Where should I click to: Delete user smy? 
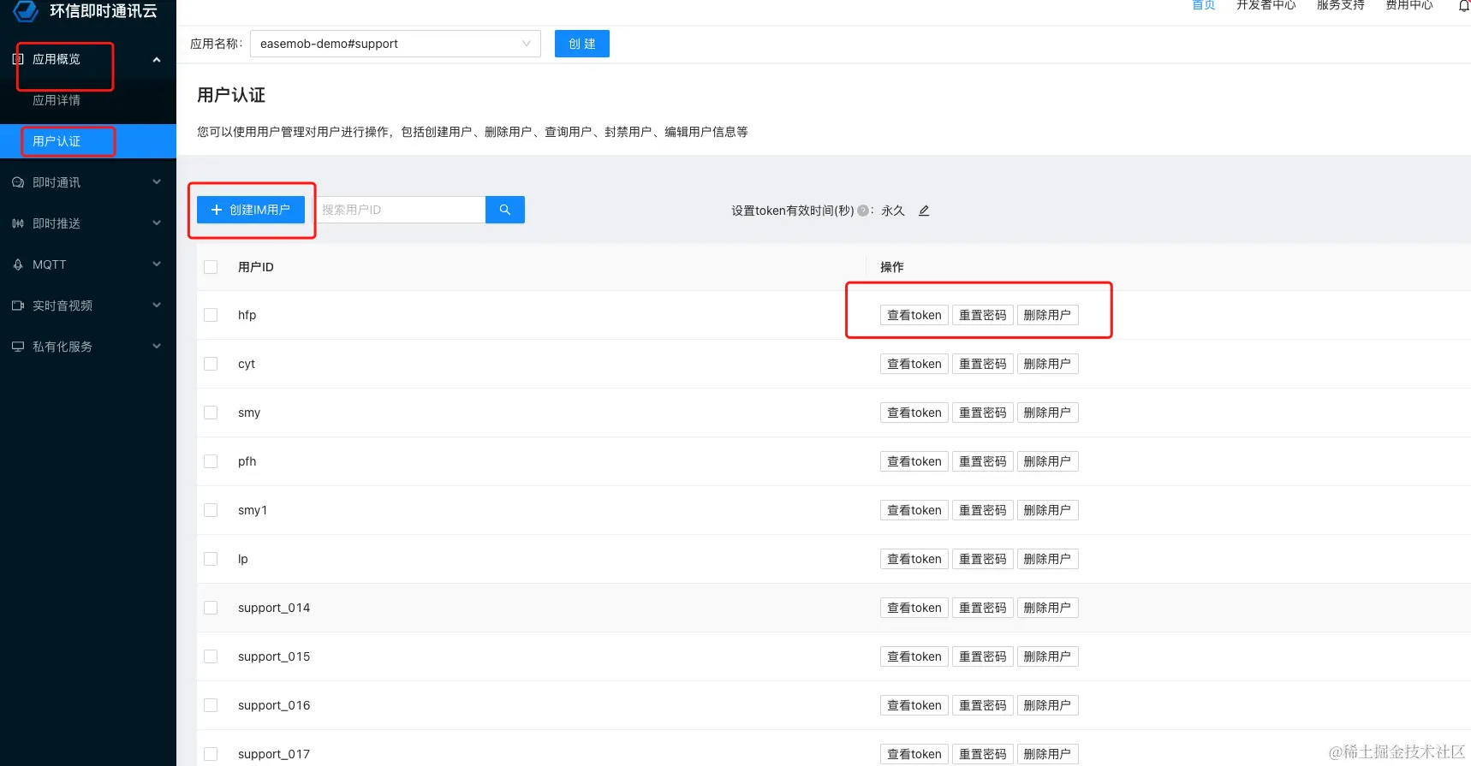[x=1048, y=413]
